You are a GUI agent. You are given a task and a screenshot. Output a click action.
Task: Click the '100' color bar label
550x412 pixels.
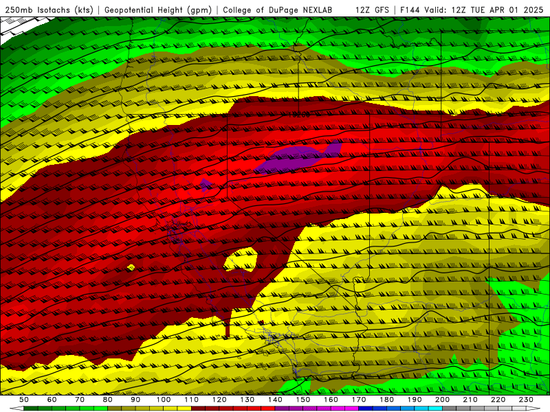click(164, 400)
